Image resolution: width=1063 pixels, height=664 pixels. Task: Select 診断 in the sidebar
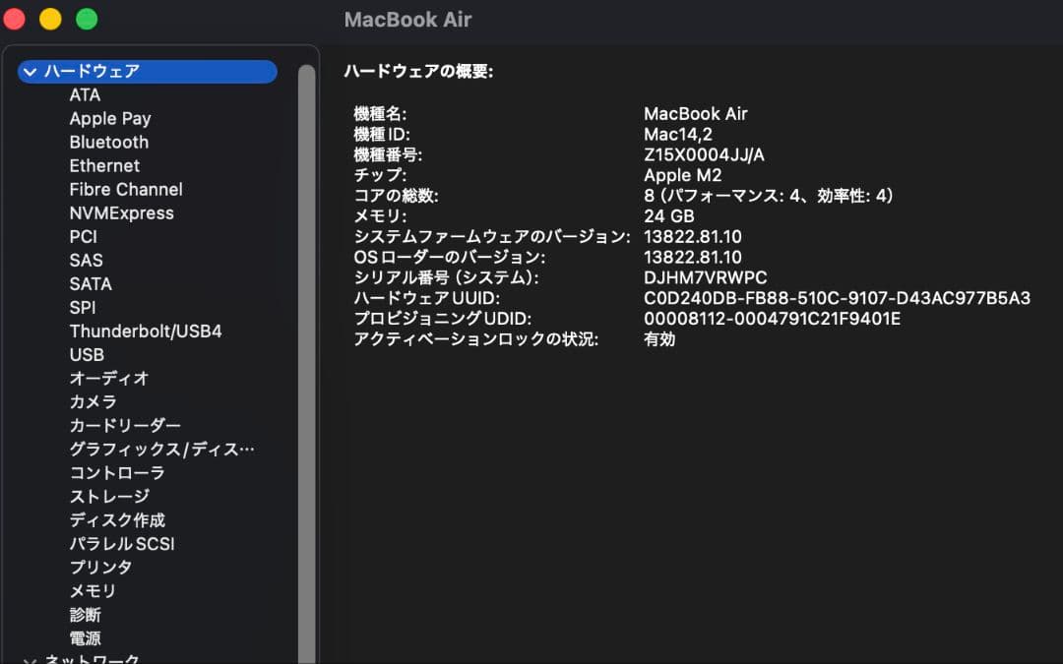point(85,615)
